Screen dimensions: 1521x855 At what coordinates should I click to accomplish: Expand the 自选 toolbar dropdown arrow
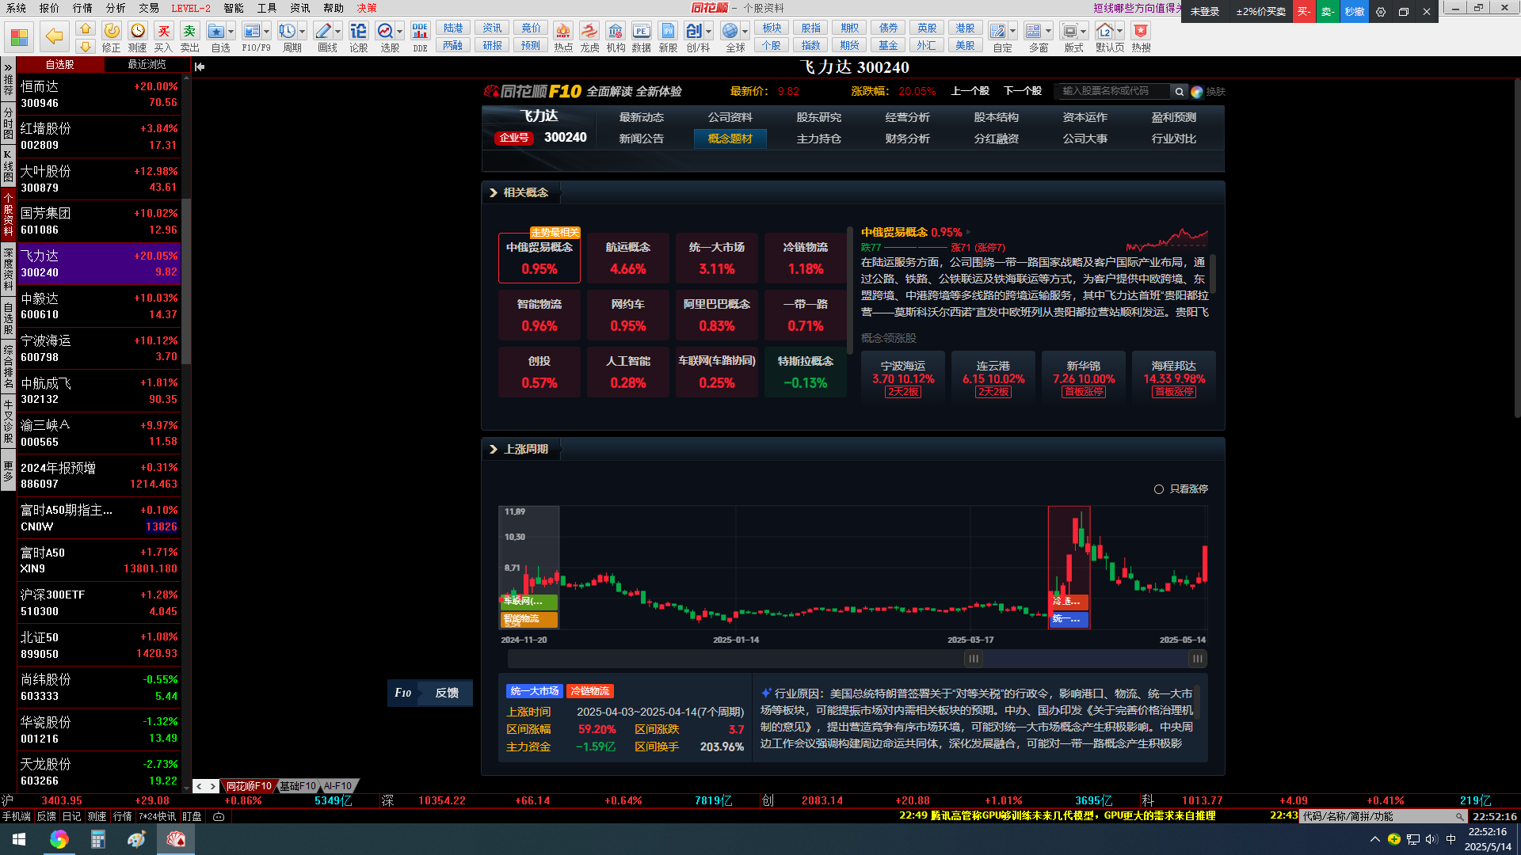[x=231, y=32]
